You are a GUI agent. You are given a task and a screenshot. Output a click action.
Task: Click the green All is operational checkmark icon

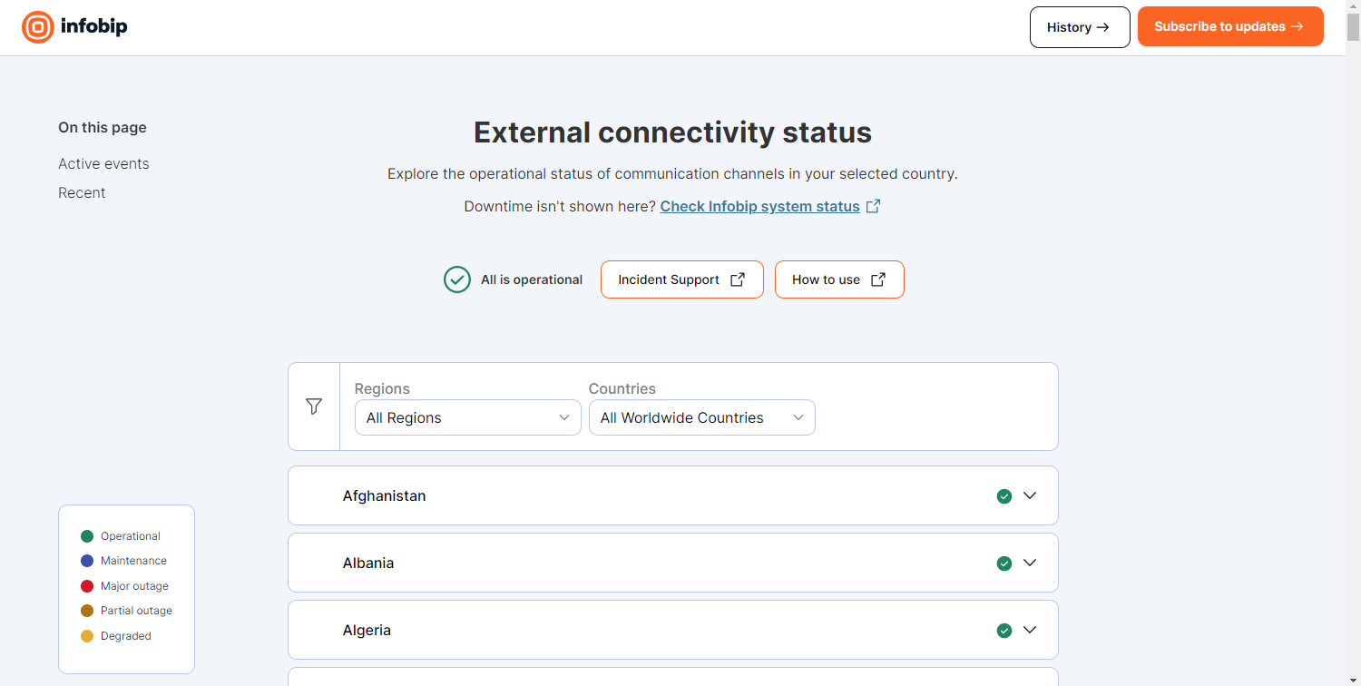click(457, 279)
